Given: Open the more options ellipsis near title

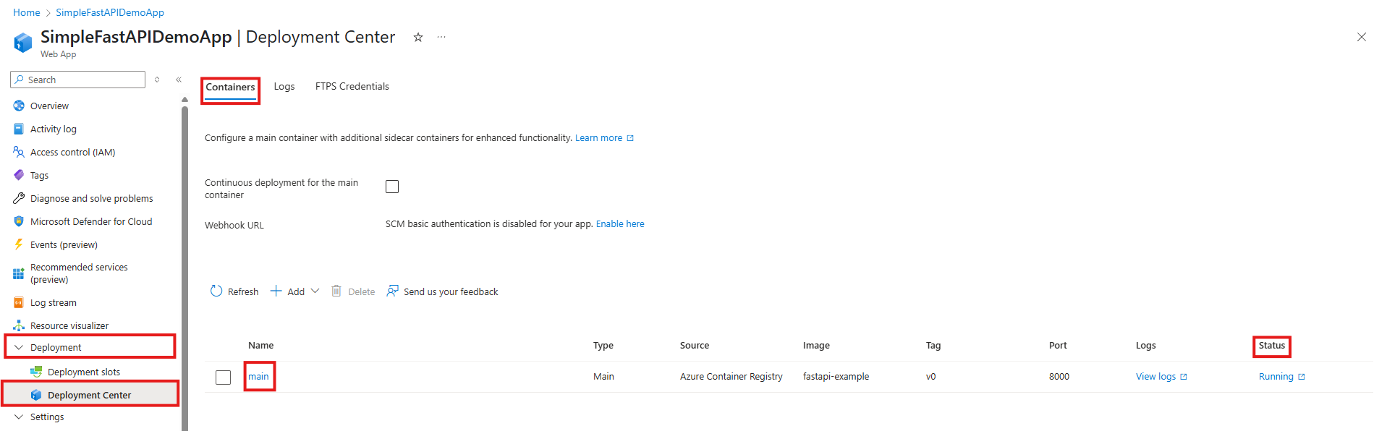Looking at the screenshot, I should click(441, 38).
